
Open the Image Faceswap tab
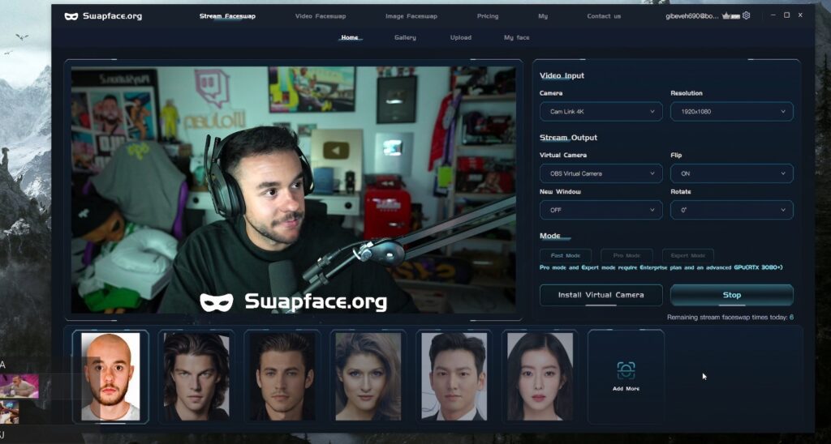[411, 16]
